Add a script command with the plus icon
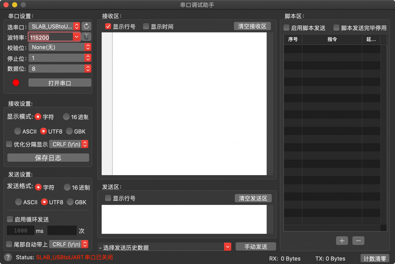This screenshot has height=264, width=395. tap(342, 241)
